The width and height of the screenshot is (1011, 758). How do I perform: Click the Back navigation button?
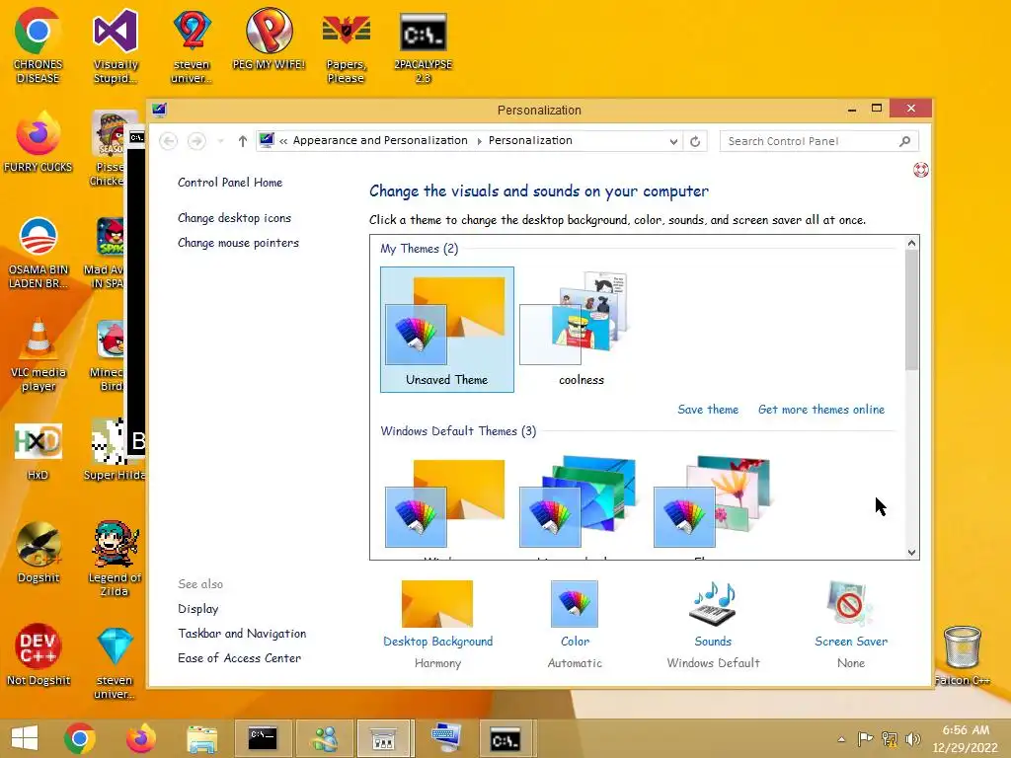168,141
